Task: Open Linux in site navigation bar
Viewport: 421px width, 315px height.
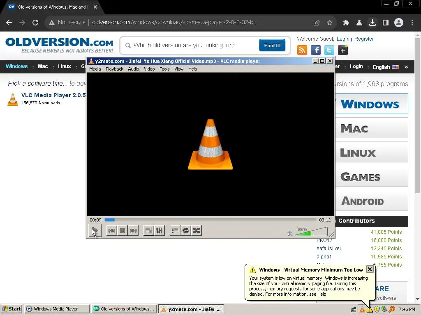Action: coord(65,66)
